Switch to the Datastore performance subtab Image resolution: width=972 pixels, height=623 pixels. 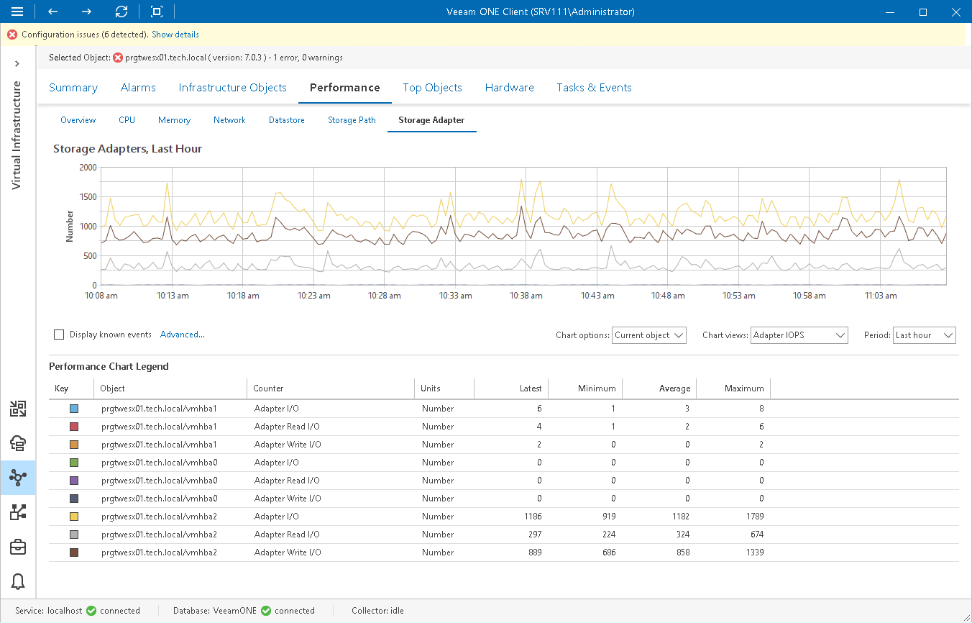[x=286, y=120]
